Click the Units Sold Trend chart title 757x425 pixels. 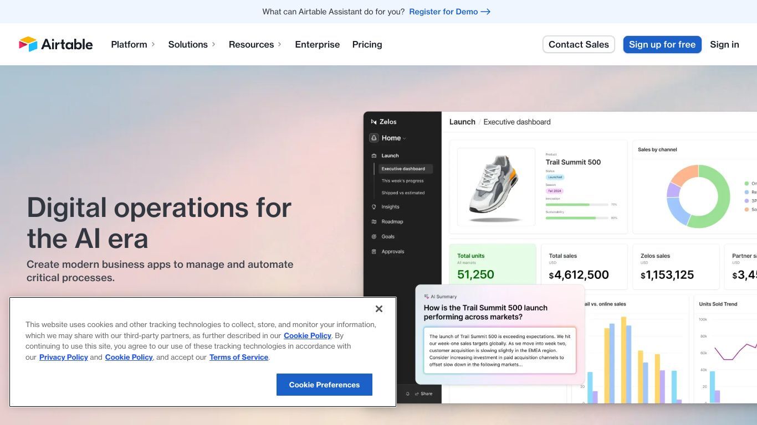point(718,304)
